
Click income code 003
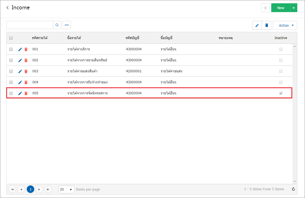click(x=35, y=71)
